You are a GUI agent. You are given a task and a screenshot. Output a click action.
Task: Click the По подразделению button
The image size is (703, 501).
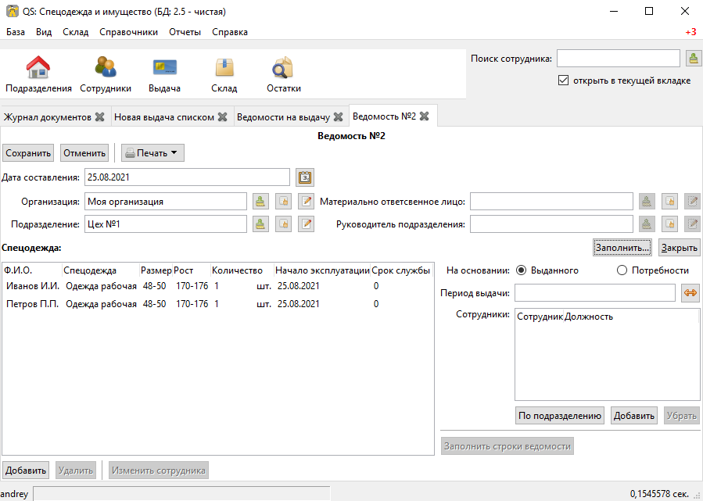click(x=560, y=415)
